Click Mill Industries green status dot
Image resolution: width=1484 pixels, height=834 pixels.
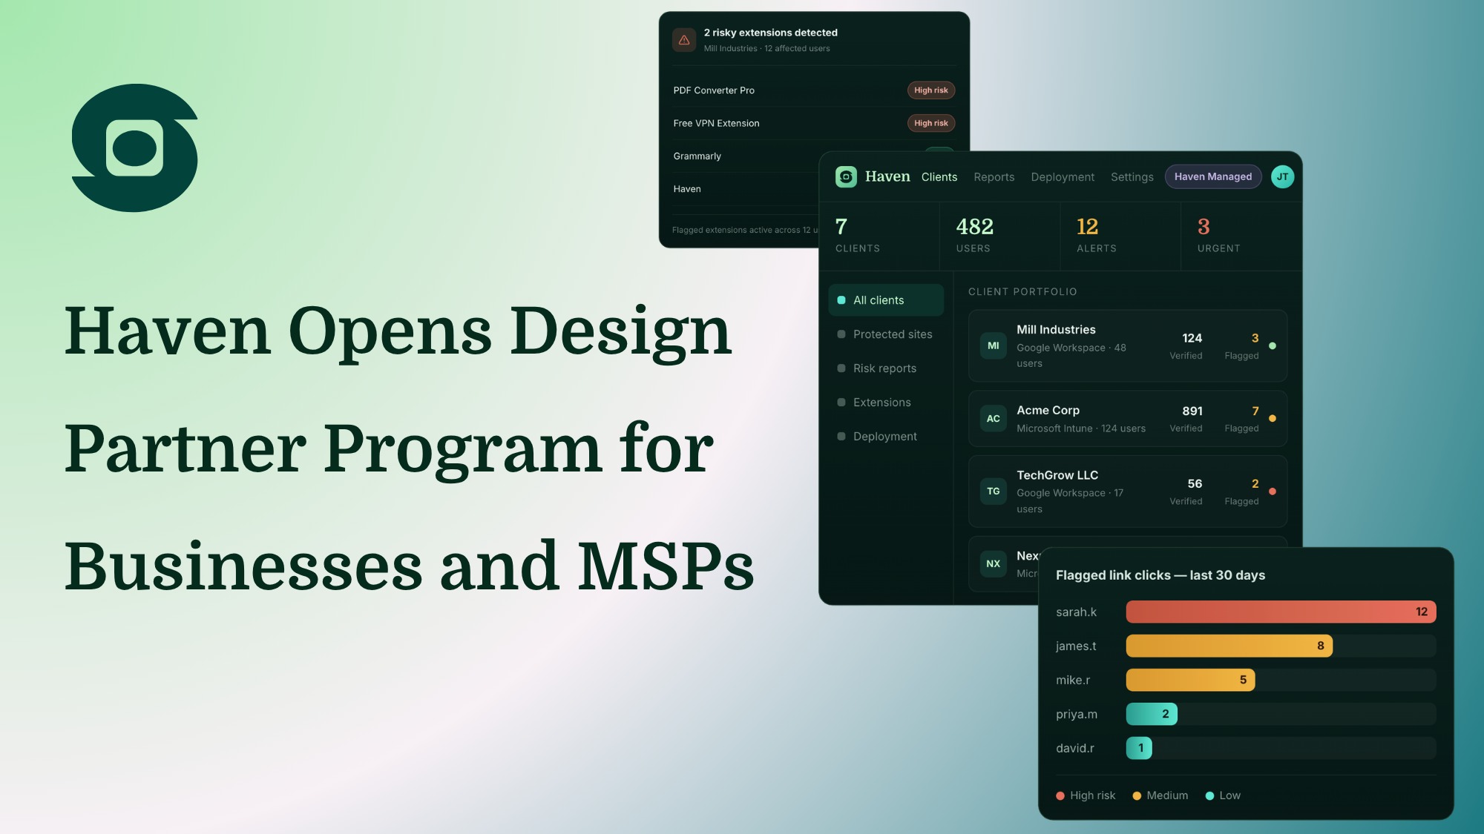(x=1273, y=345)
